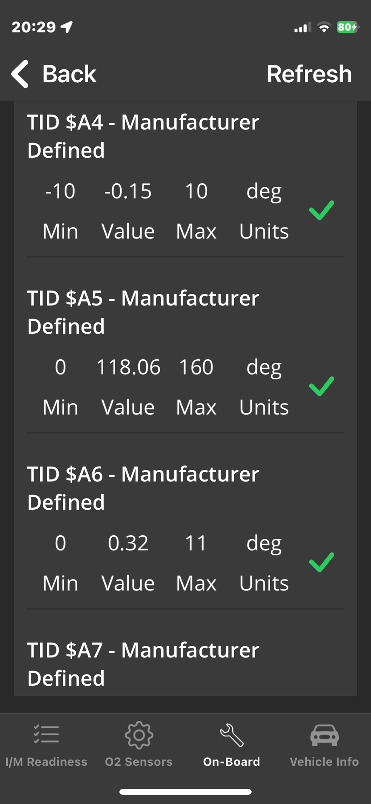The height and width of the screenshot is (804, 371).
Task: Tap the back chevron arrow icon
Action: [x=20, y=74]
